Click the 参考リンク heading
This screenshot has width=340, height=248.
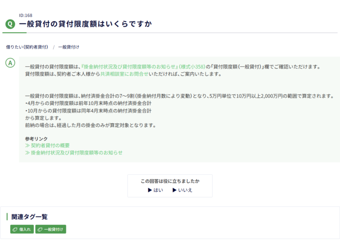coord(36,139)
